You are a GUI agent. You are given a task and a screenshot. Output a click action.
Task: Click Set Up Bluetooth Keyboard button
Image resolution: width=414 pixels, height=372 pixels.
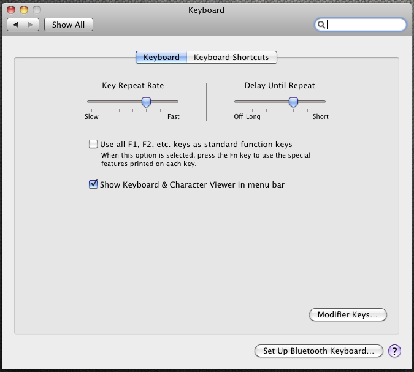click(319, 351)
